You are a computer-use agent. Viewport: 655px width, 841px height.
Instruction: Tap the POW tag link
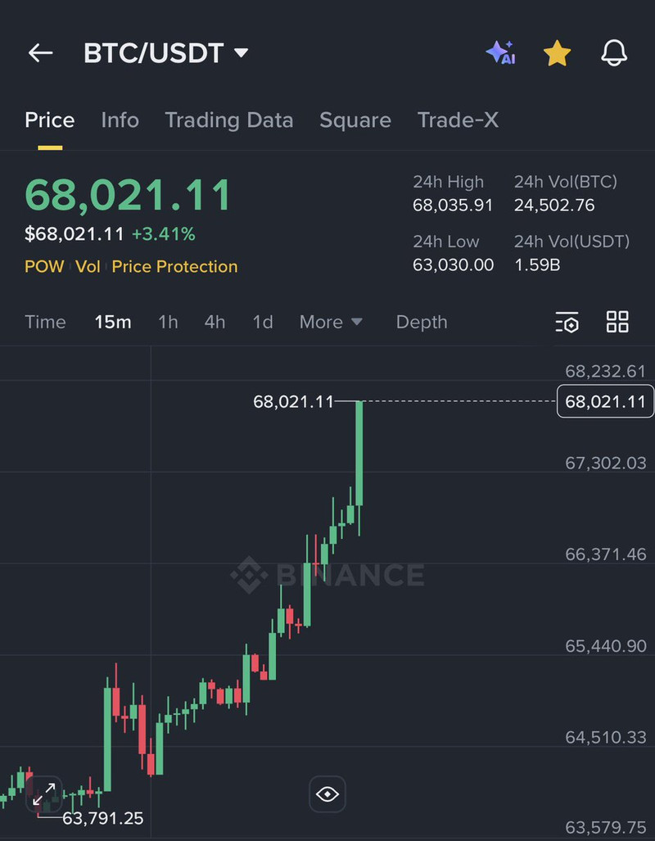point(44,267)
